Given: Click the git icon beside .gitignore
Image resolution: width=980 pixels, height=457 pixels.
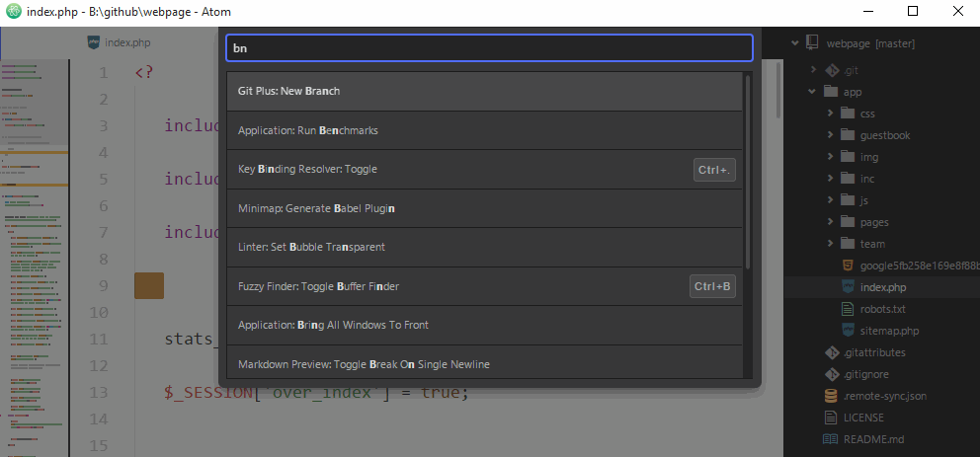Looking at the screenshot, I should (831, 374).
